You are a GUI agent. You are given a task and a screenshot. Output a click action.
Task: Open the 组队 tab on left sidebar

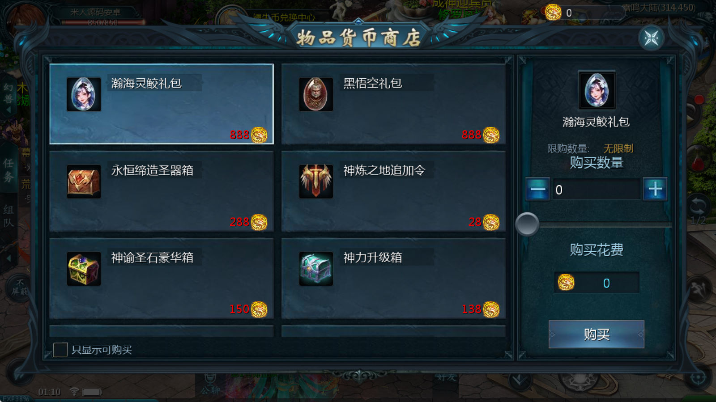(9, 216)
